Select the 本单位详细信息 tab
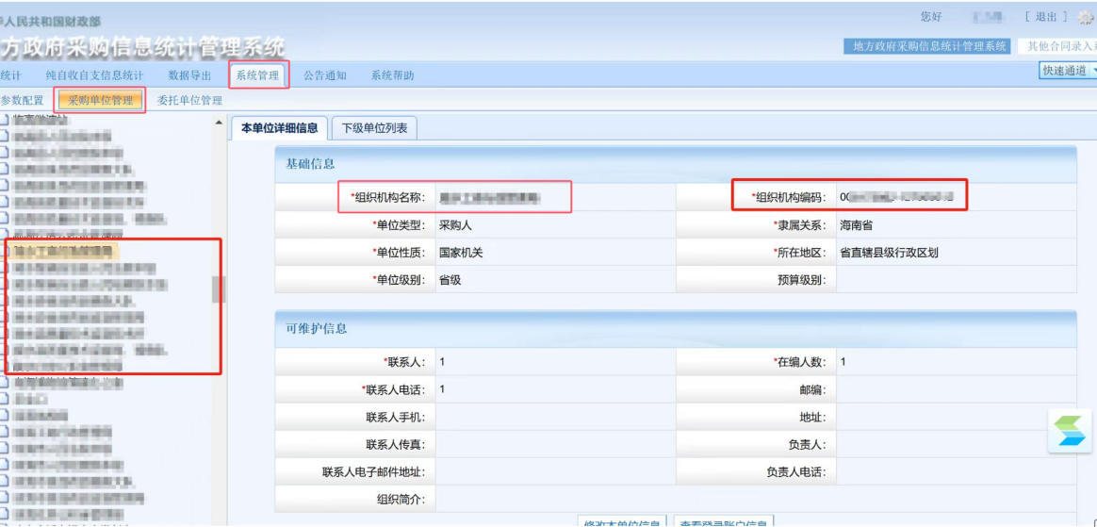The width and height of the screenshot is (1097, 527). (x=279, y=128)
